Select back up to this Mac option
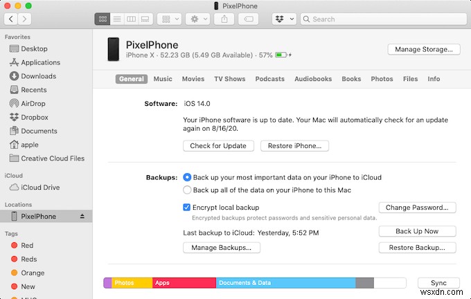 click(187, 190)
